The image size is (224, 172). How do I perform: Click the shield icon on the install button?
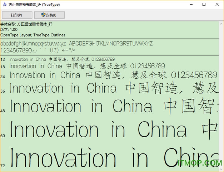tap(43, 15)
